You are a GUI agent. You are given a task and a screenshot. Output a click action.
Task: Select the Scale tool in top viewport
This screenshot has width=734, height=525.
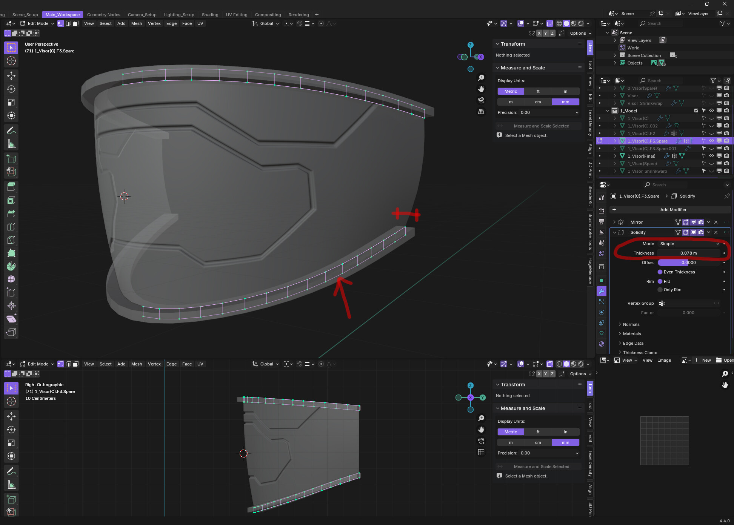(11, 102)
